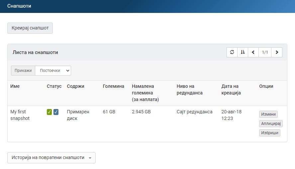Open the Постоечки filter dropdown

click(x=53, y=71)
